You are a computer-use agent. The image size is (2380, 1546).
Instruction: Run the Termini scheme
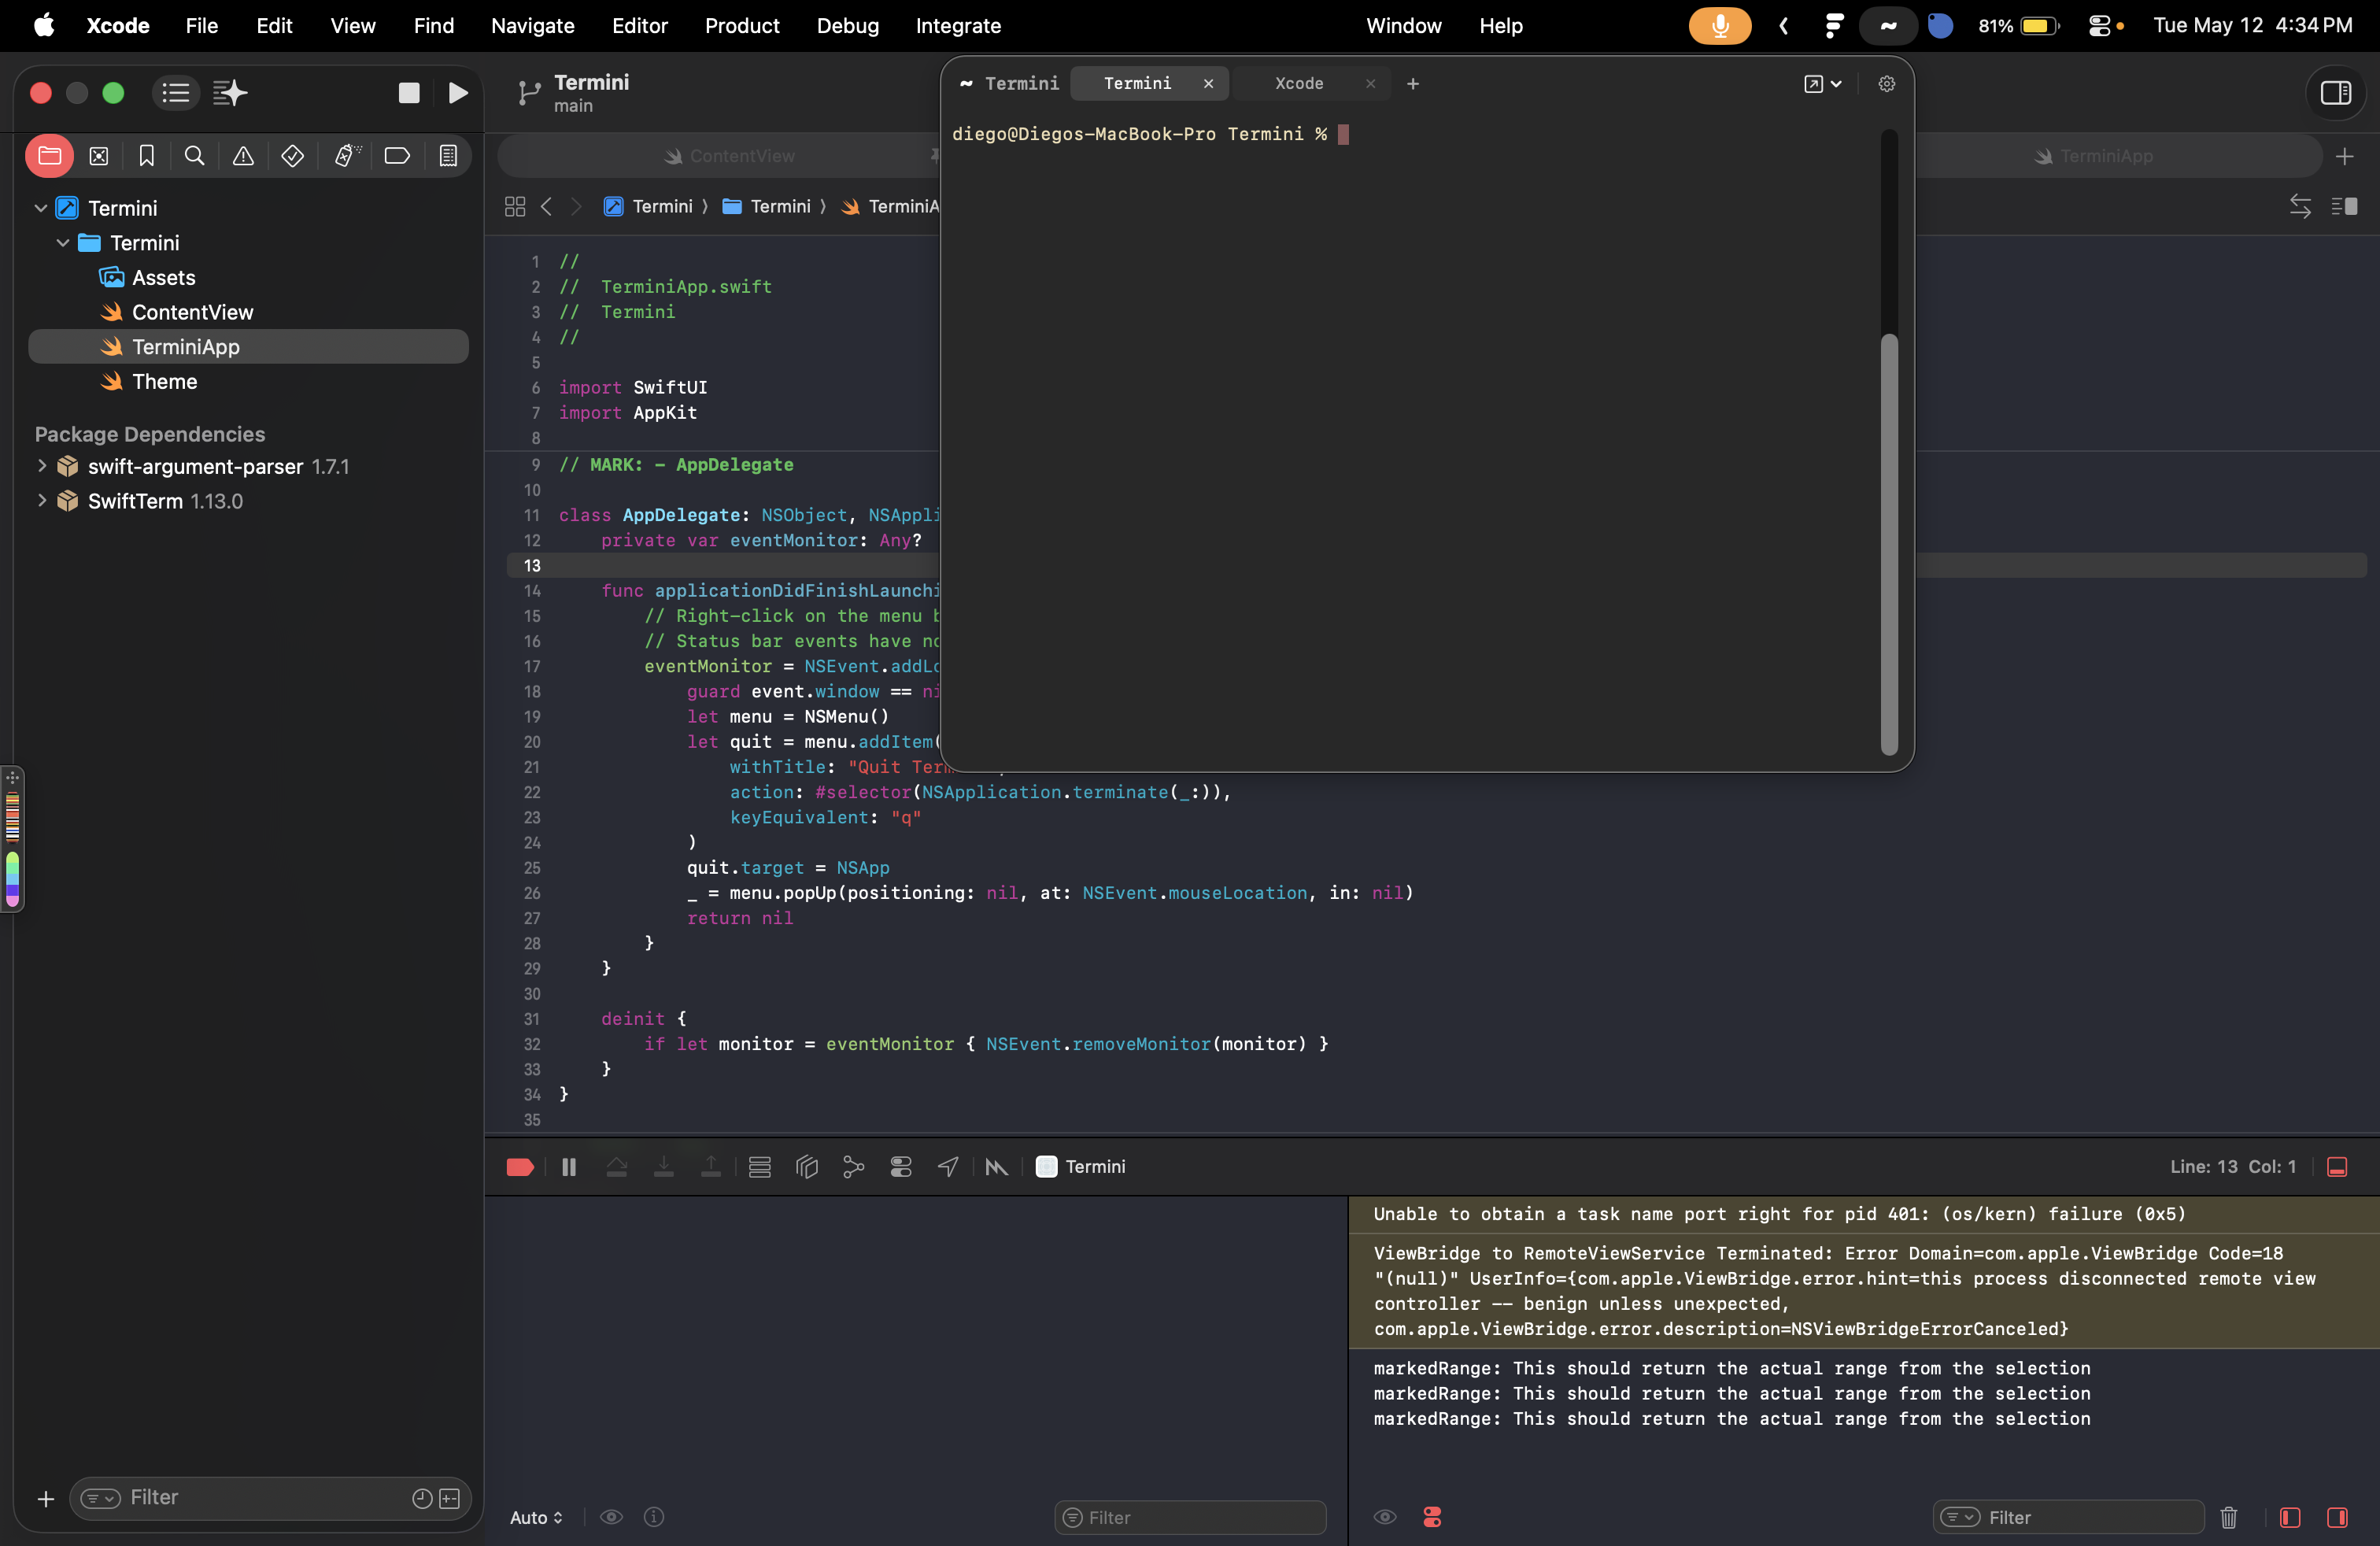tap(458, 93)
